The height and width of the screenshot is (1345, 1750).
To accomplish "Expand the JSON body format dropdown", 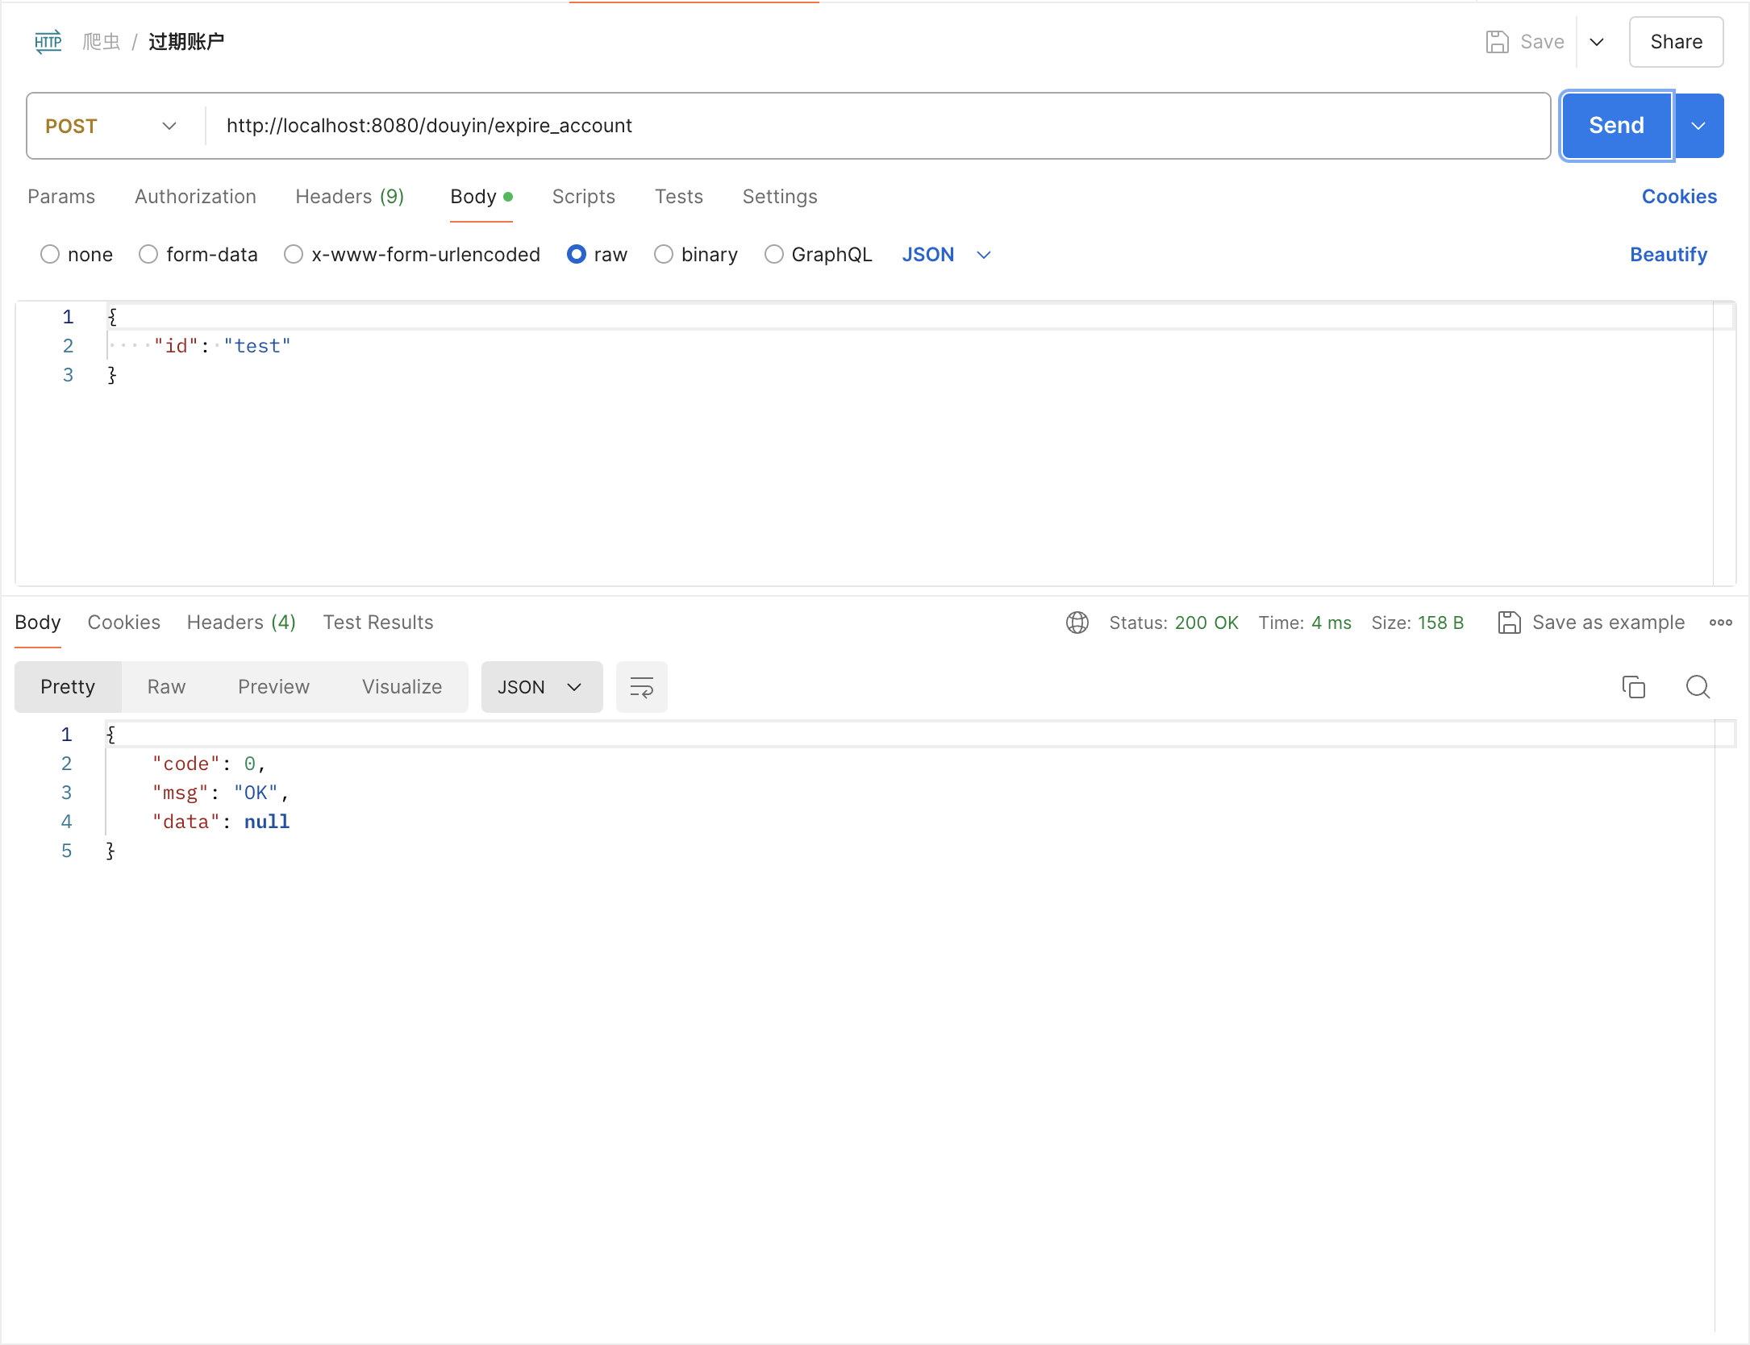I will tap(985, 254).
